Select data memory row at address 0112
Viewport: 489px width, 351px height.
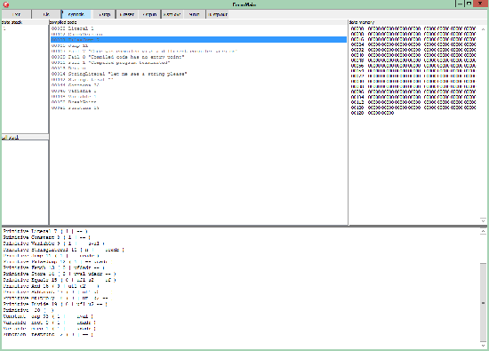click(x=413, y=102)
